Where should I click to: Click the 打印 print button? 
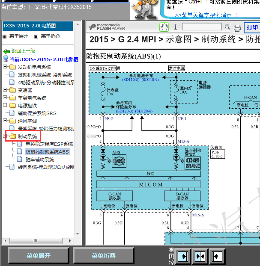(x=252, y=27)
